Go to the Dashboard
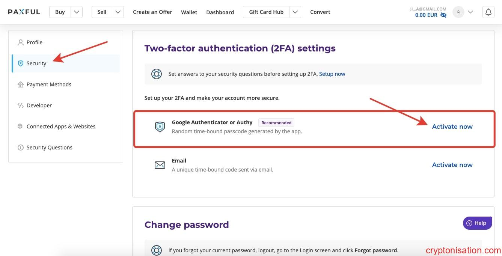The width and height of the screenshot is (502, 256). click(220, 12)
